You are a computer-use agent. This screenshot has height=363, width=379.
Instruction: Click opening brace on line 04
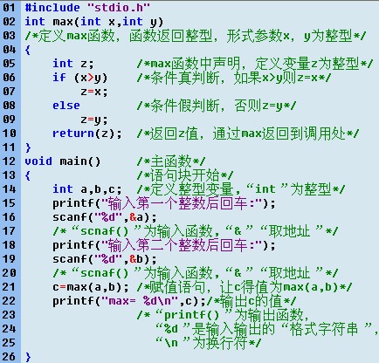[28, 50]
